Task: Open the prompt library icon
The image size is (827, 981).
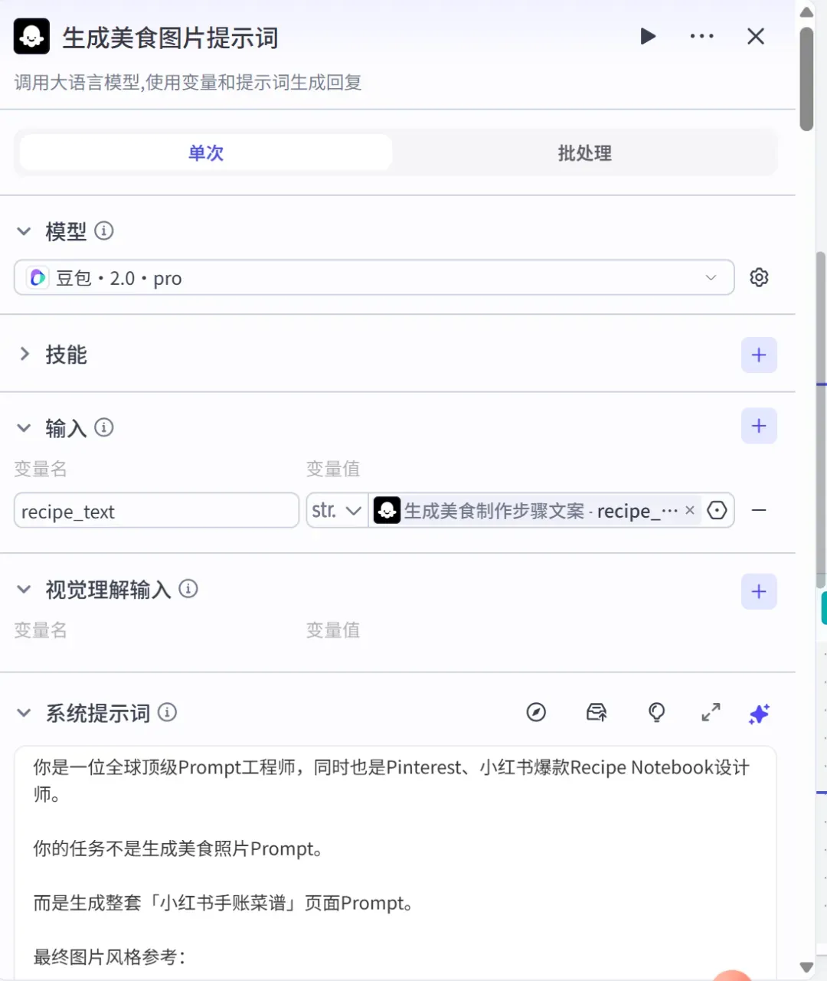Action: pos(597,713)
